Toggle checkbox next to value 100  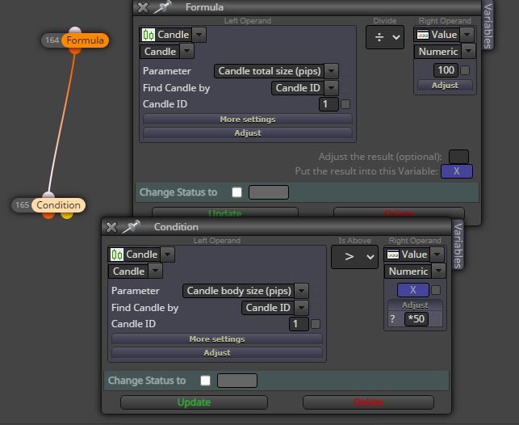tap(465, 70)
